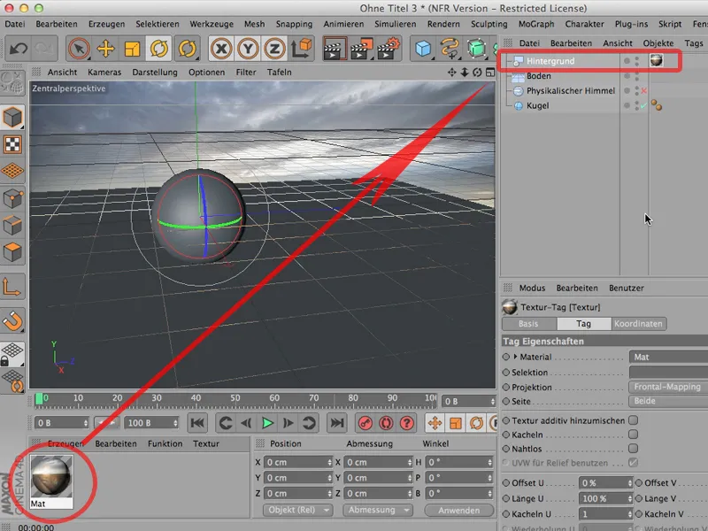Viewport: 708px width, 531px height.
Task: Switch to the Koordinaten tab
Action: pos(638,324)
